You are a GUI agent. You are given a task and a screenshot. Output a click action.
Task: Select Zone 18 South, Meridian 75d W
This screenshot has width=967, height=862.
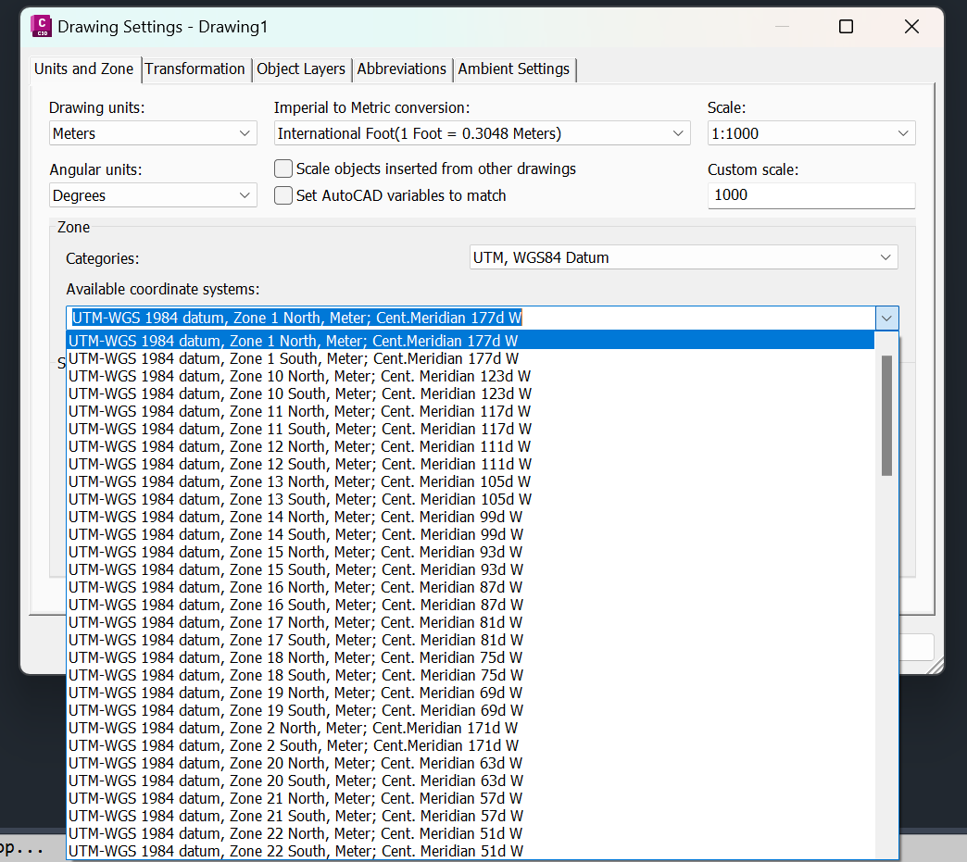coord(470,675)
